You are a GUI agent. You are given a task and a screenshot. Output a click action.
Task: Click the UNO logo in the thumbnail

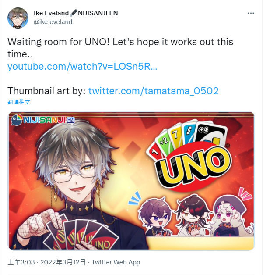pyautogui.click(x=192, y=167)
